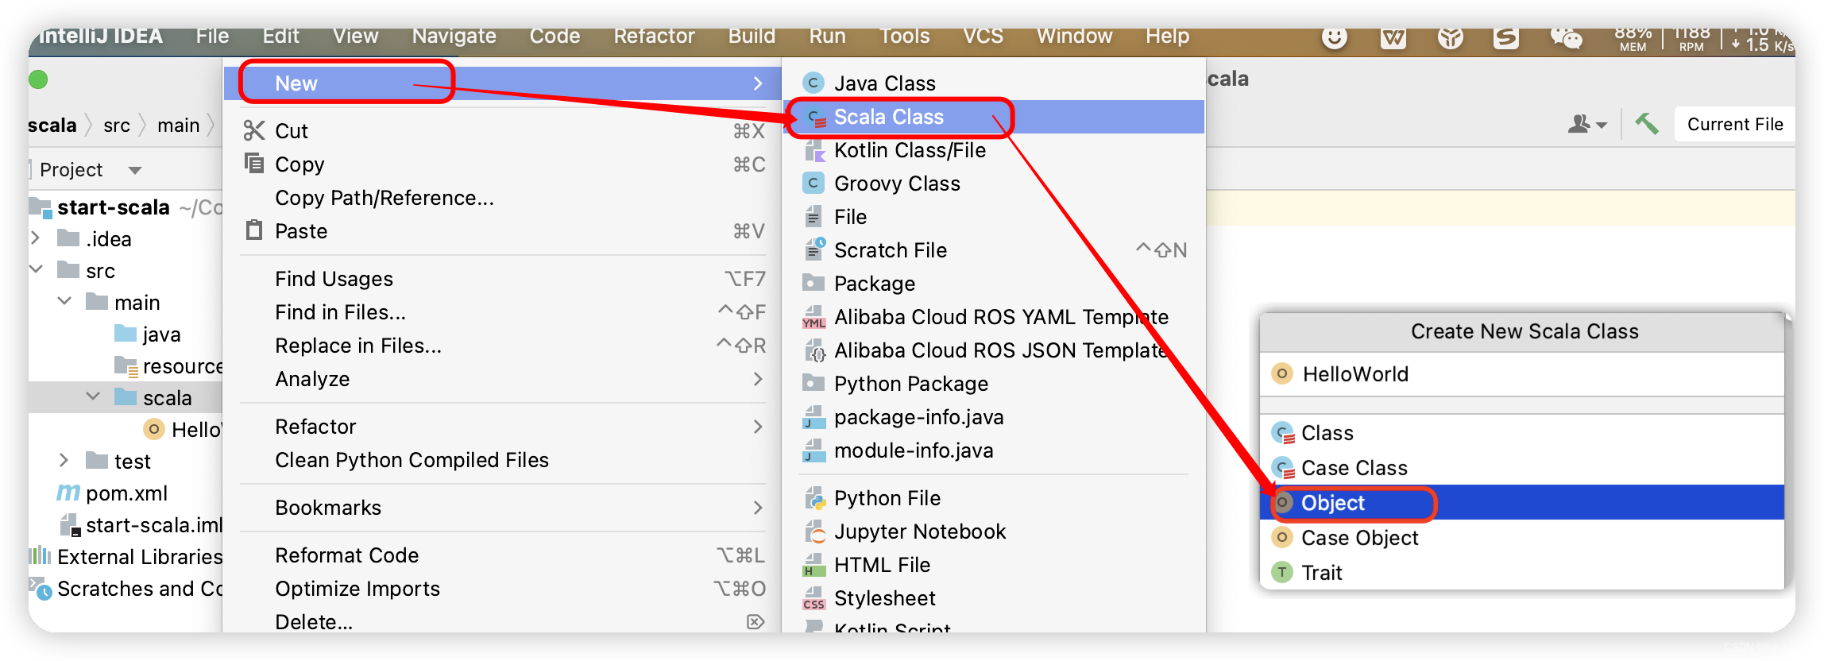This screenshot has height=661, width=1824.
Task: Collapse the src folder
Action: [x=35, y=270]
